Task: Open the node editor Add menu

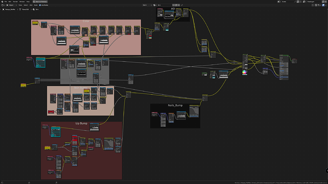Action: 31,5
